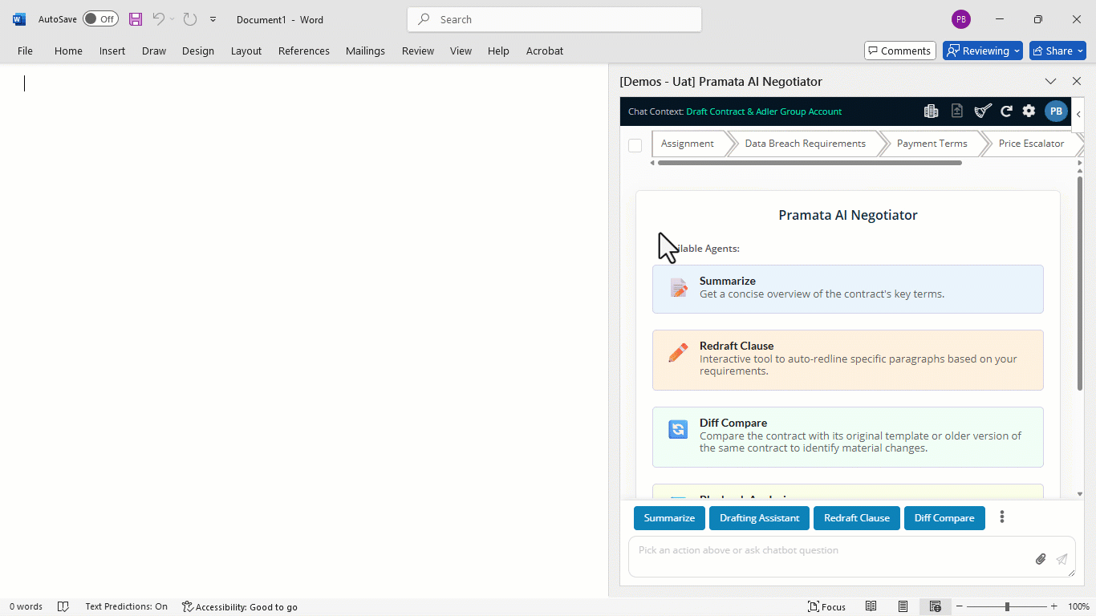The height and width of the screenshot is (616, 1096).
Task: Open the Summarize agent card
Action: (x=848, y=289)
